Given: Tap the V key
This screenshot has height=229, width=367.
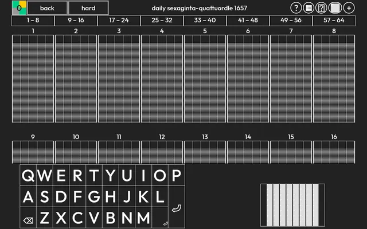Looking at the screenshot, I should point(94,218).
